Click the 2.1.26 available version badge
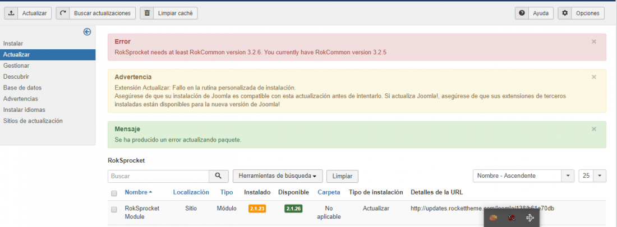 pos(293,209)
